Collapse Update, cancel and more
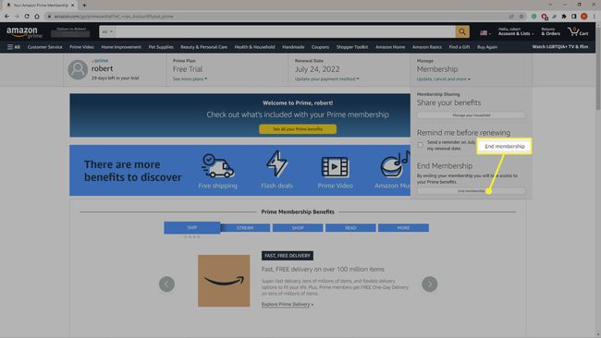The width and height of the screenshot is (601, 338). point(444,78)
